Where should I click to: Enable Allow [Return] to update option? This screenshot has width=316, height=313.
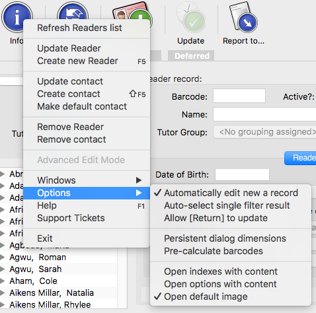point(231,218)
